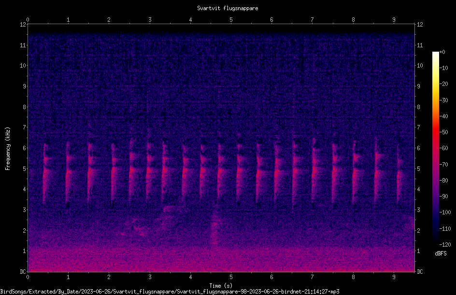Click the 'DC' label on the left frequency axis
Viewport: 456px width, 295px height.
click(x=23, y=272)
